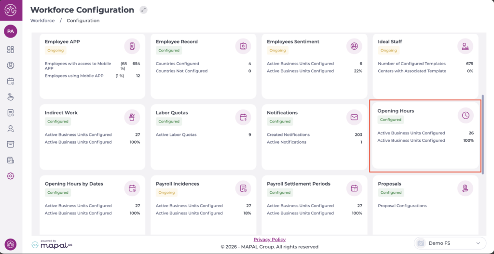Open the PA user avatar menu
Screen dimensions: 494x254
[11, 31]
